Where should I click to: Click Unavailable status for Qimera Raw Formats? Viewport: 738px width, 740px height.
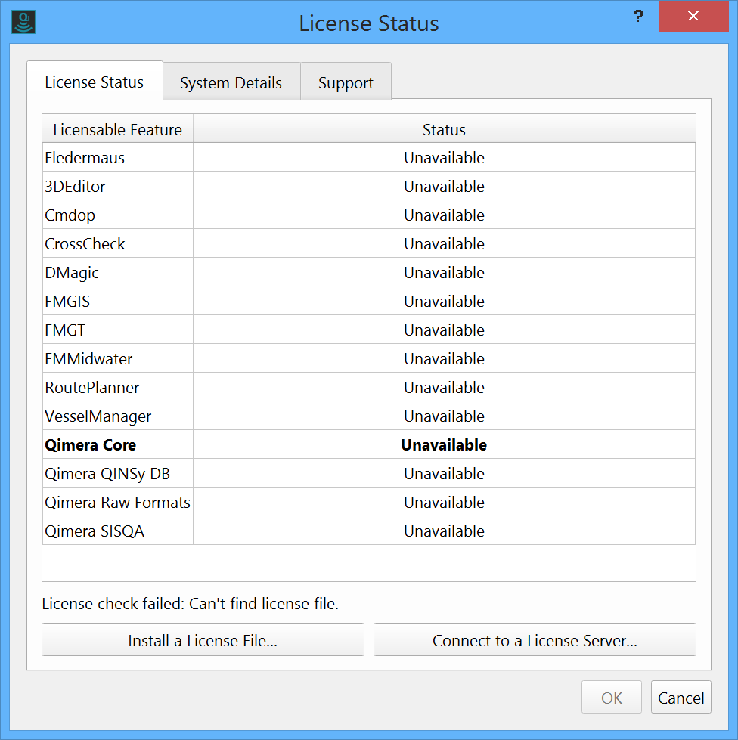[x=445, y=503]
